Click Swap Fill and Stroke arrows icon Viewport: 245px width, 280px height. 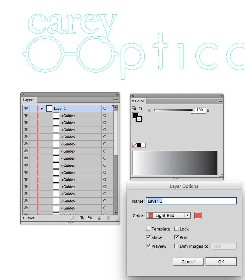click(141, 108)
